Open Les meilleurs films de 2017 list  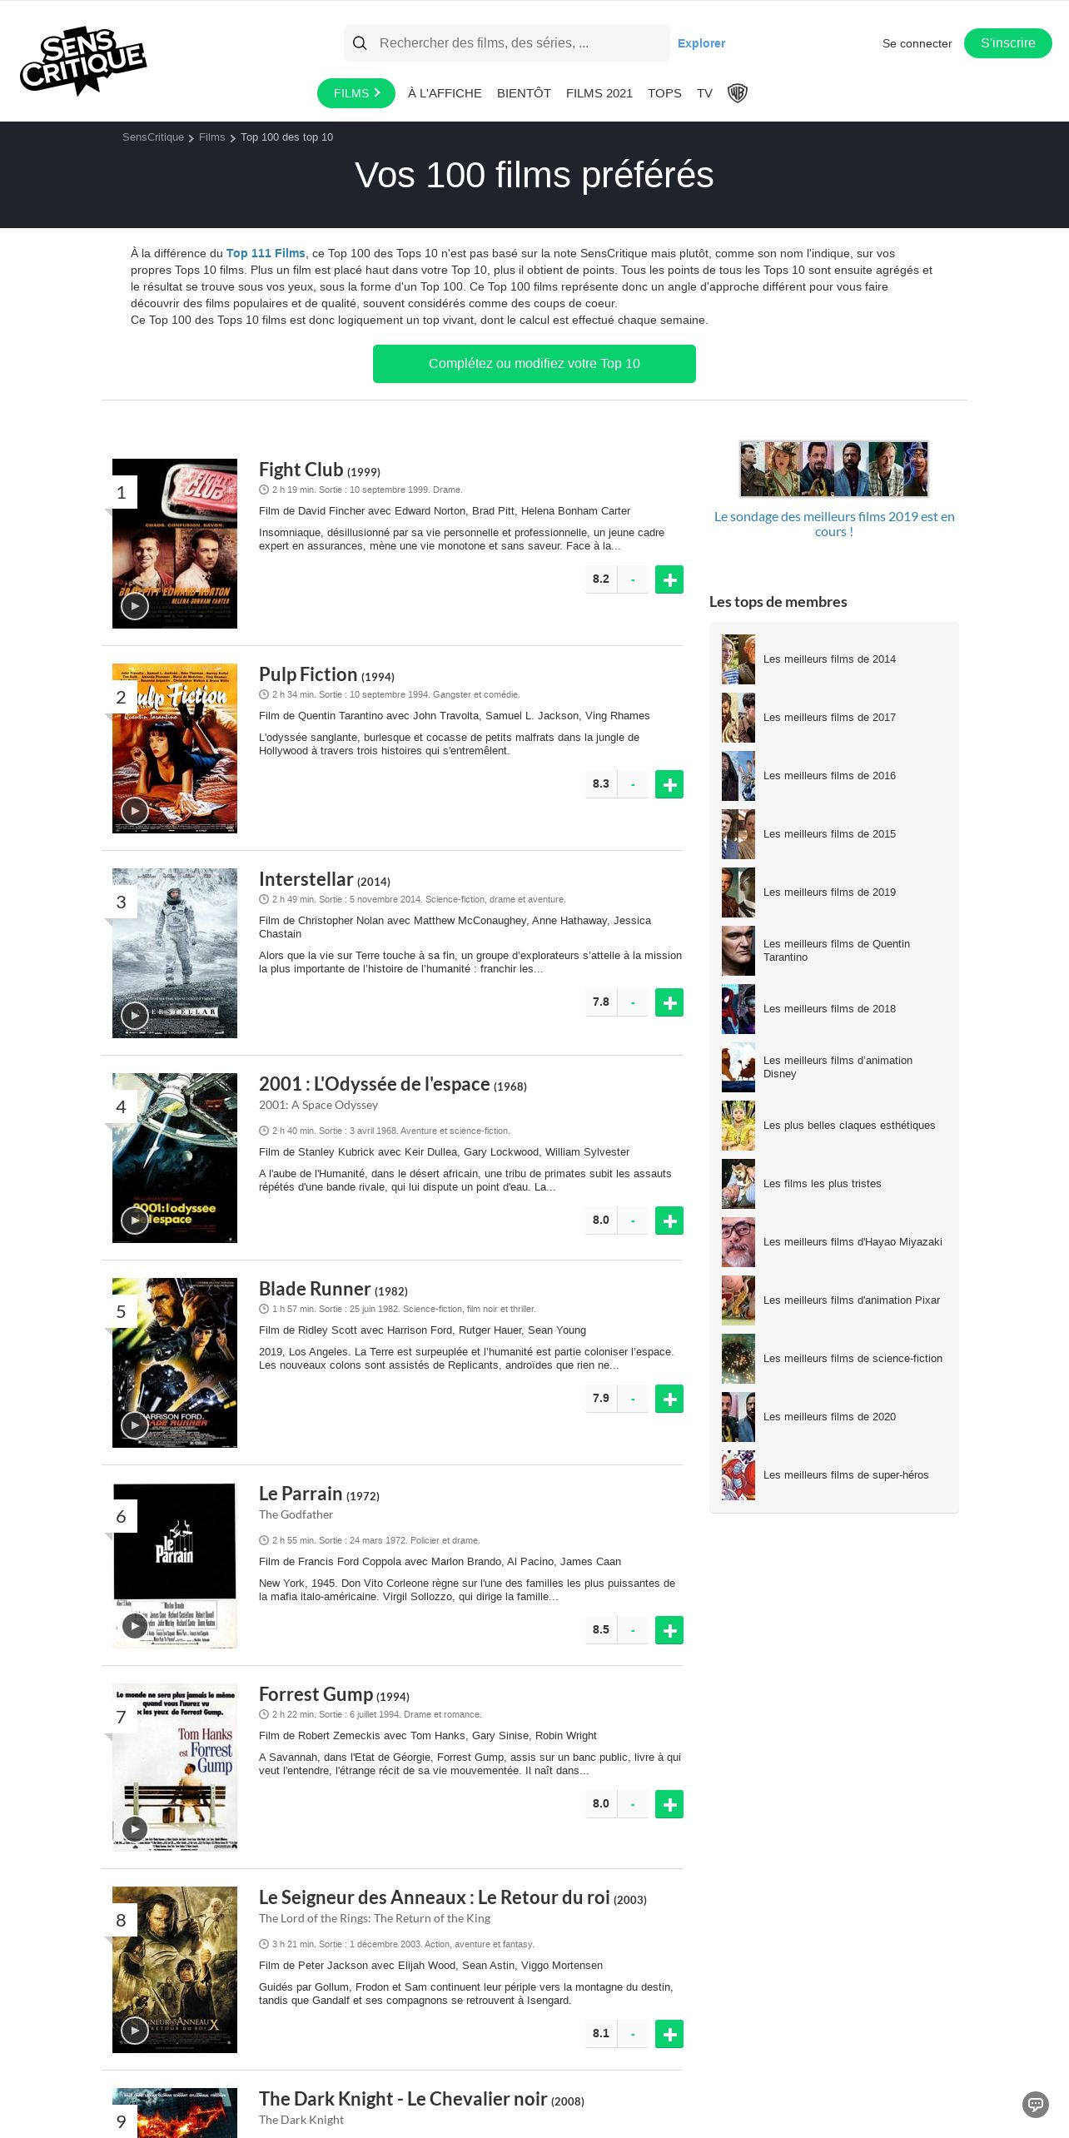(829, 718)
